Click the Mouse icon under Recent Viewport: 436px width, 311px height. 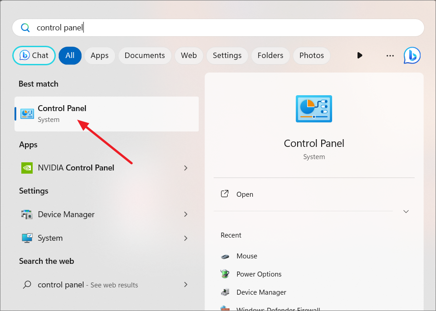coord(225,256)
